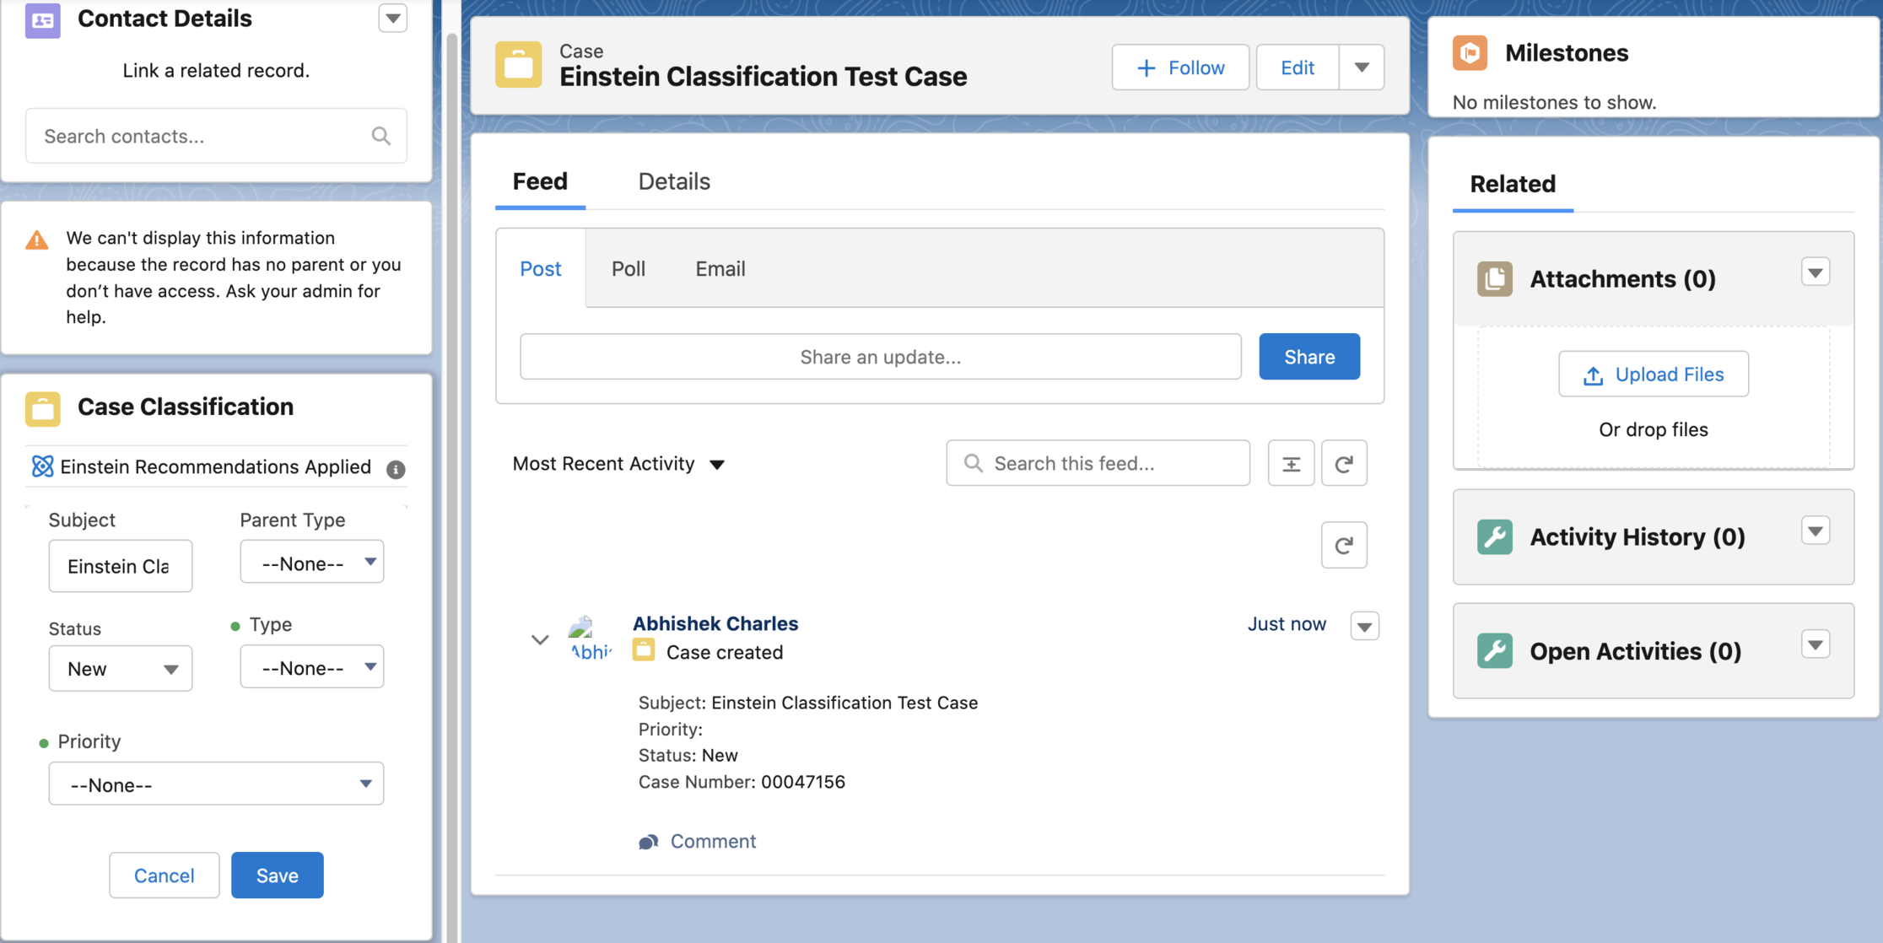This screenshot has height=943, width=1883.
Task: Open more actions arrow beside Edit
Action: [1362, 67]
